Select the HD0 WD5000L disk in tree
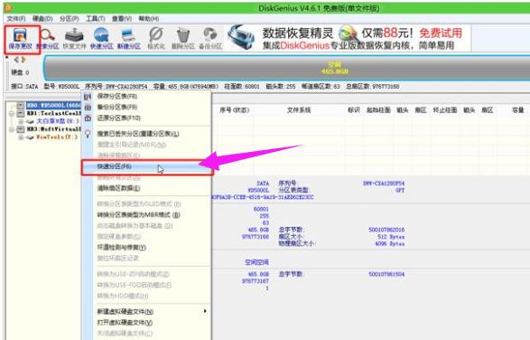The height and width of the screenshot is (340, 530). coord(54,105)
